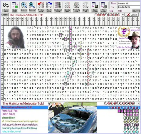The image size is (141, 134).
Task: Select 'wicked,evil,vile,nefarious,malicious,' entry
Action: [20, 125]
